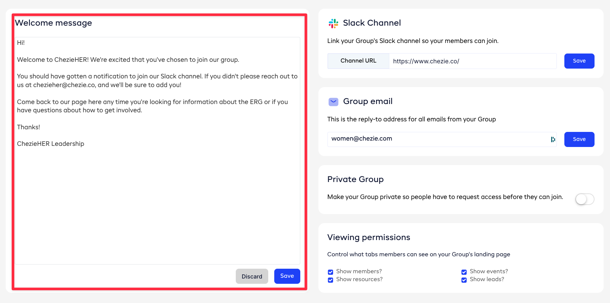The height and width of the screenshot is (303, 610).
Task: Uncheck the Show resources checkbox
Action: pos(330,280)
